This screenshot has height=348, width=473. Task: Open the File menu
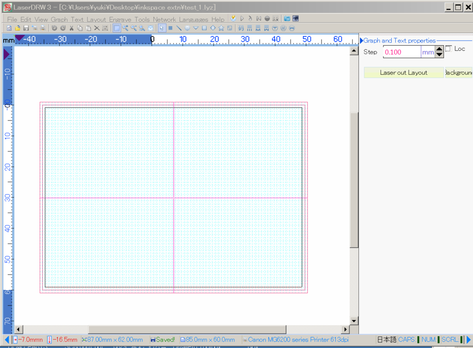[12, 19]
